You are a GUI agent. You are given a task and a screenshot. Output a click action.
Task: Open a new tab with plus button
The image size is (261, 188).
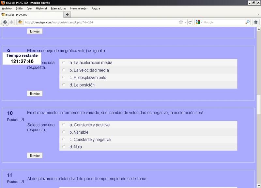68,15
